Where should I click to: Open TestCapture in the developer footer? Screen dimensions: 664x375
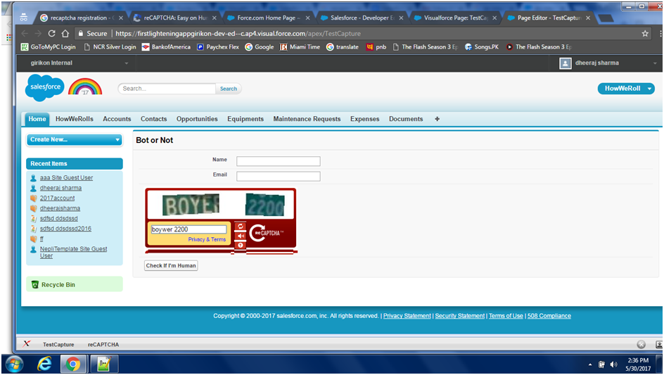58,345
